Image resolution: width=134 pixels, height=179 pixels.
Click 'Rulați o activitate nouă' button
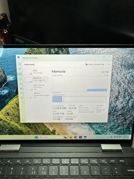click(x=95, y=64)
